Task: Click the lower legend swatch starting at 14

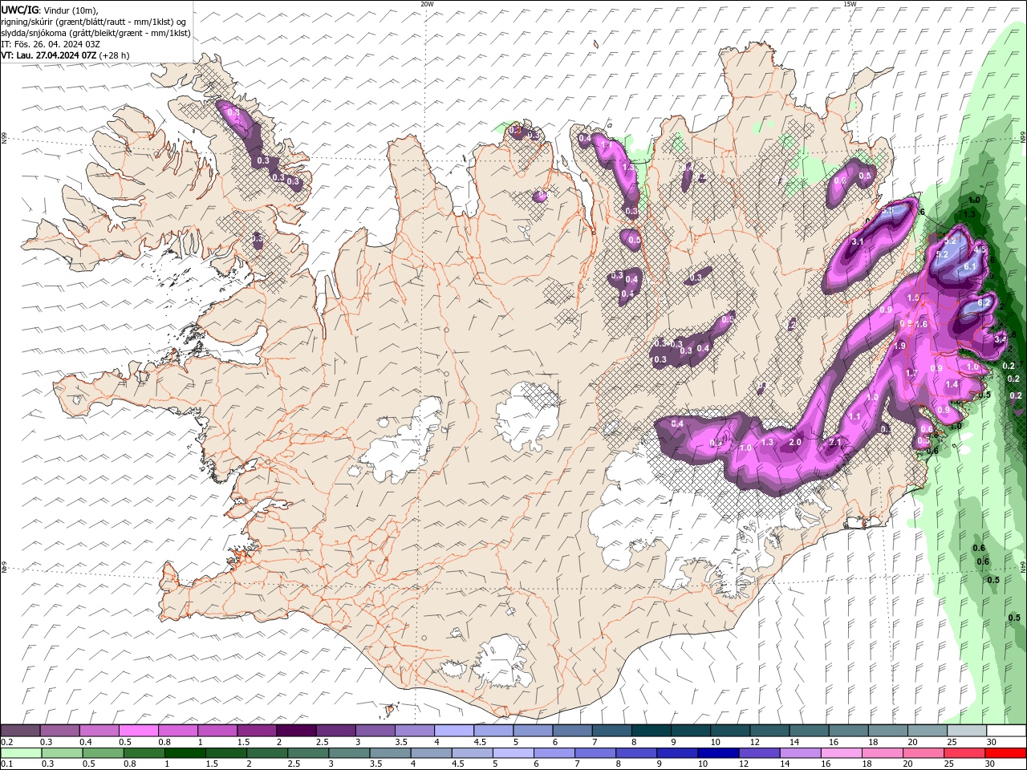Action: [x=800, y=753]
